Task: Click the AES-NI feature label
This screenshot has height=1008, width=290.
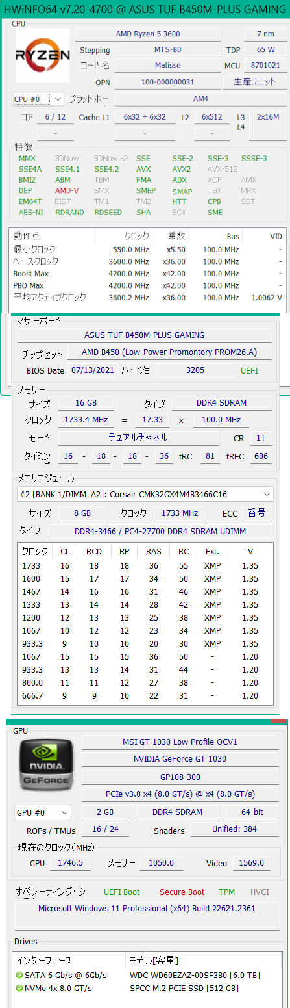Action: [x=31, y=213]
